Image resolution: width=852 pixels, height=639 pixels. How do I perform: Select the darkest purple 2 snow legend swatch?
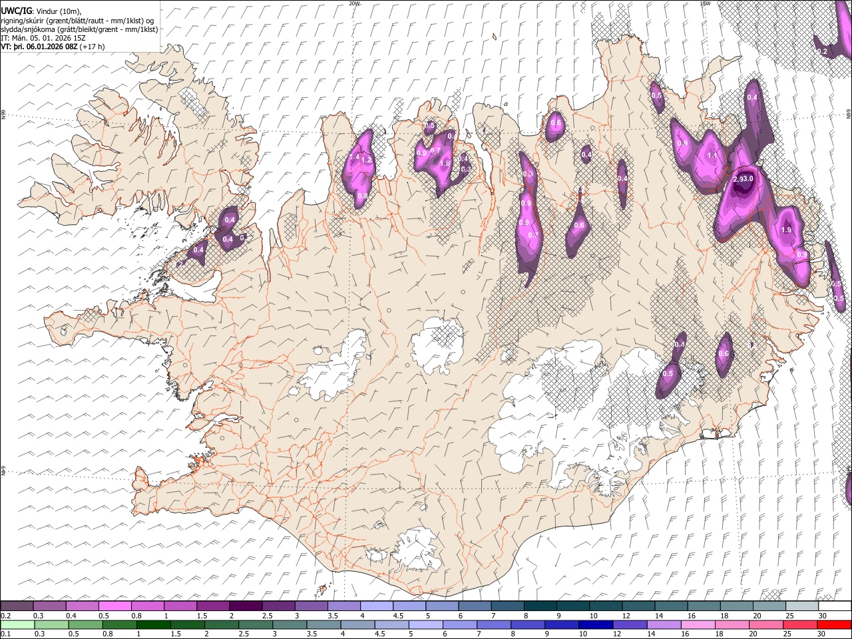(x=245, y=606)
